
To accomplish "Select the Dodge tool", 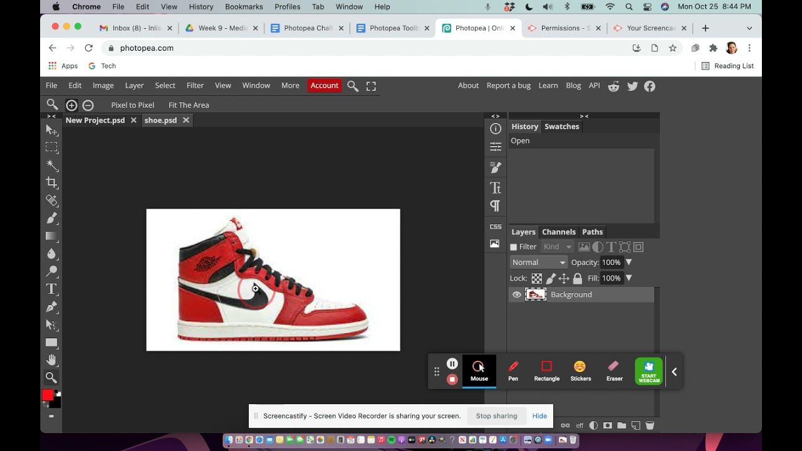I will point(52,271).
